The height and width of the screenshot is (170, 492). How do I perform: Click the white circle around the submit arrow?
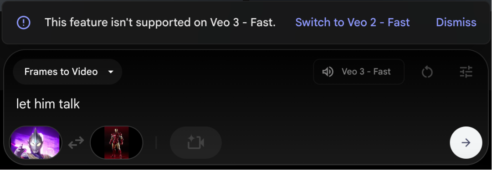coord(466,143)
